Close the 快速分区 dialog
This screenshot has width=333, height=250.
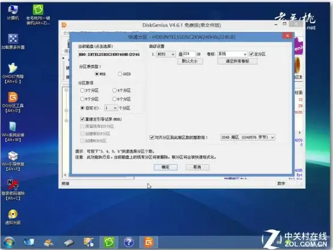pyautogui.click(x=287, y=36)
